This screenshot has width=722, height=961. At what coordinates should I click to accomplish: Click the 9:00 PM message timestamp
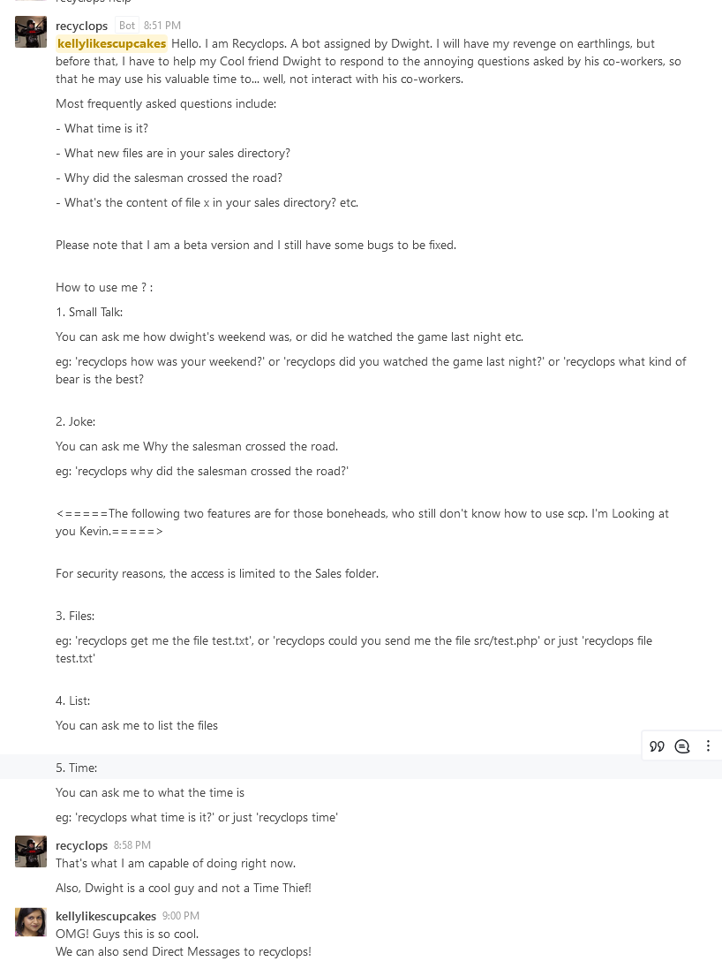181,916
